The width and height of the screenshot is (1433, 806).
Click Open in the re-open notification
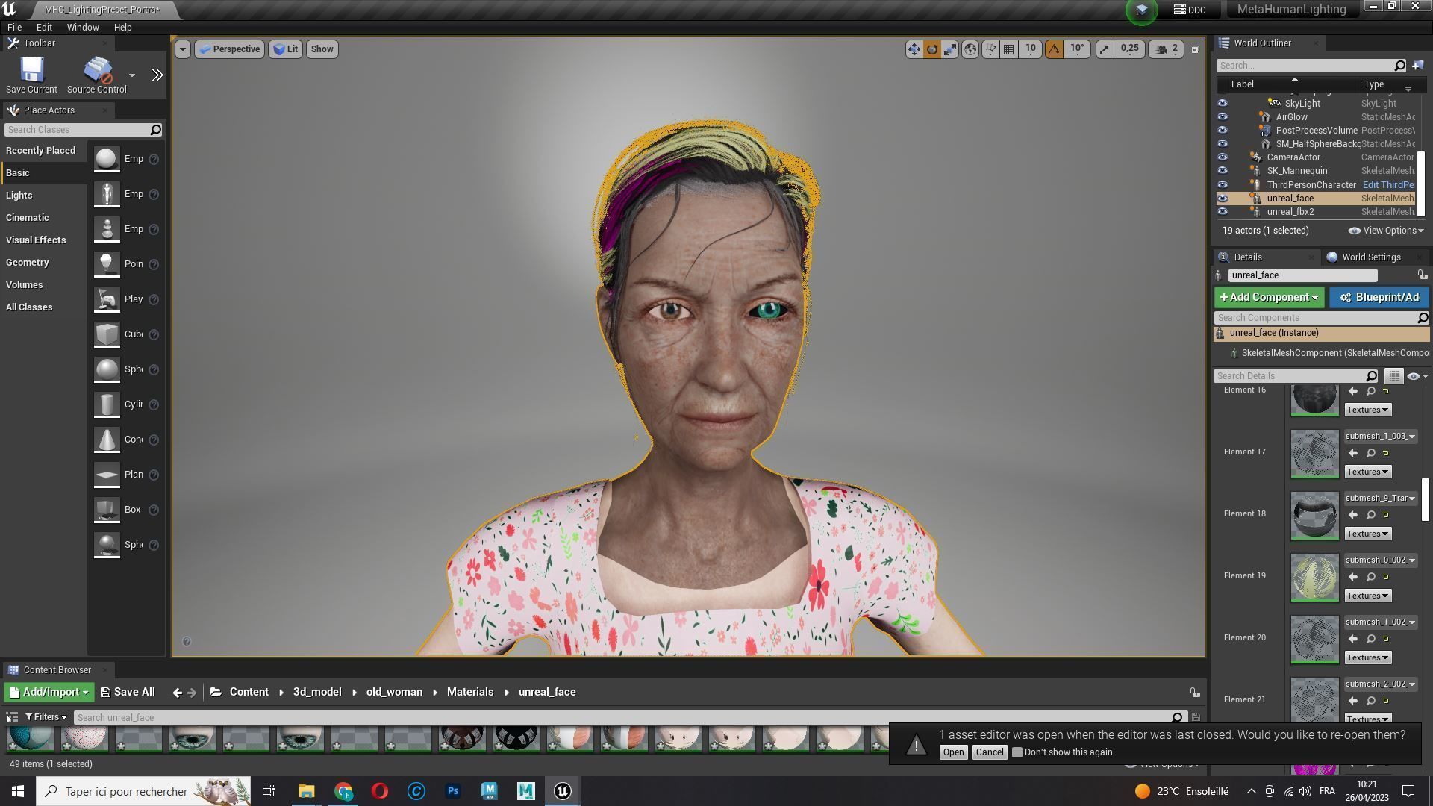coord(953,752)
